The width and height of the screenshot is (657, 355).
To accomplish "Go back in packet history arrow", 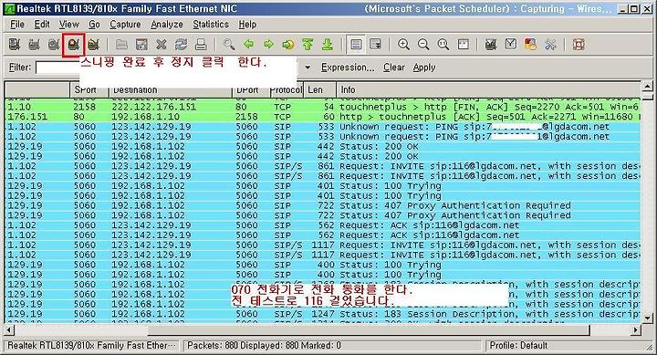I will [249, 45].
